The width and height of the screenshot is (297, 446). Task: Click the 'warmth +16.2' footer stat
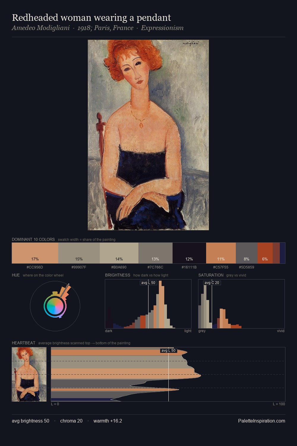pos(108,421)
